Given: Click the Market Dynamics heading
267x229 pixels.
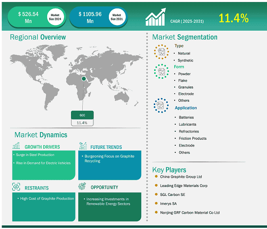Looking at the screenshot, I should pyautogui.click(x=41, y=134).
